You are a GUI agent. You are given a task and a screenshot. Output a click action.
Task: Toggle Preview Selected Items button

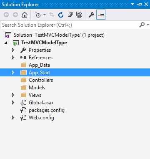point(101,15)
